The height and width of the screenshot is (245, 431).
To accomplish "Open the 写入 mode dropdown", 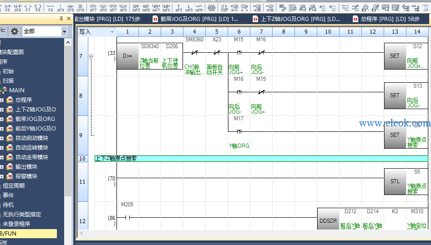I will pos(112,32).
